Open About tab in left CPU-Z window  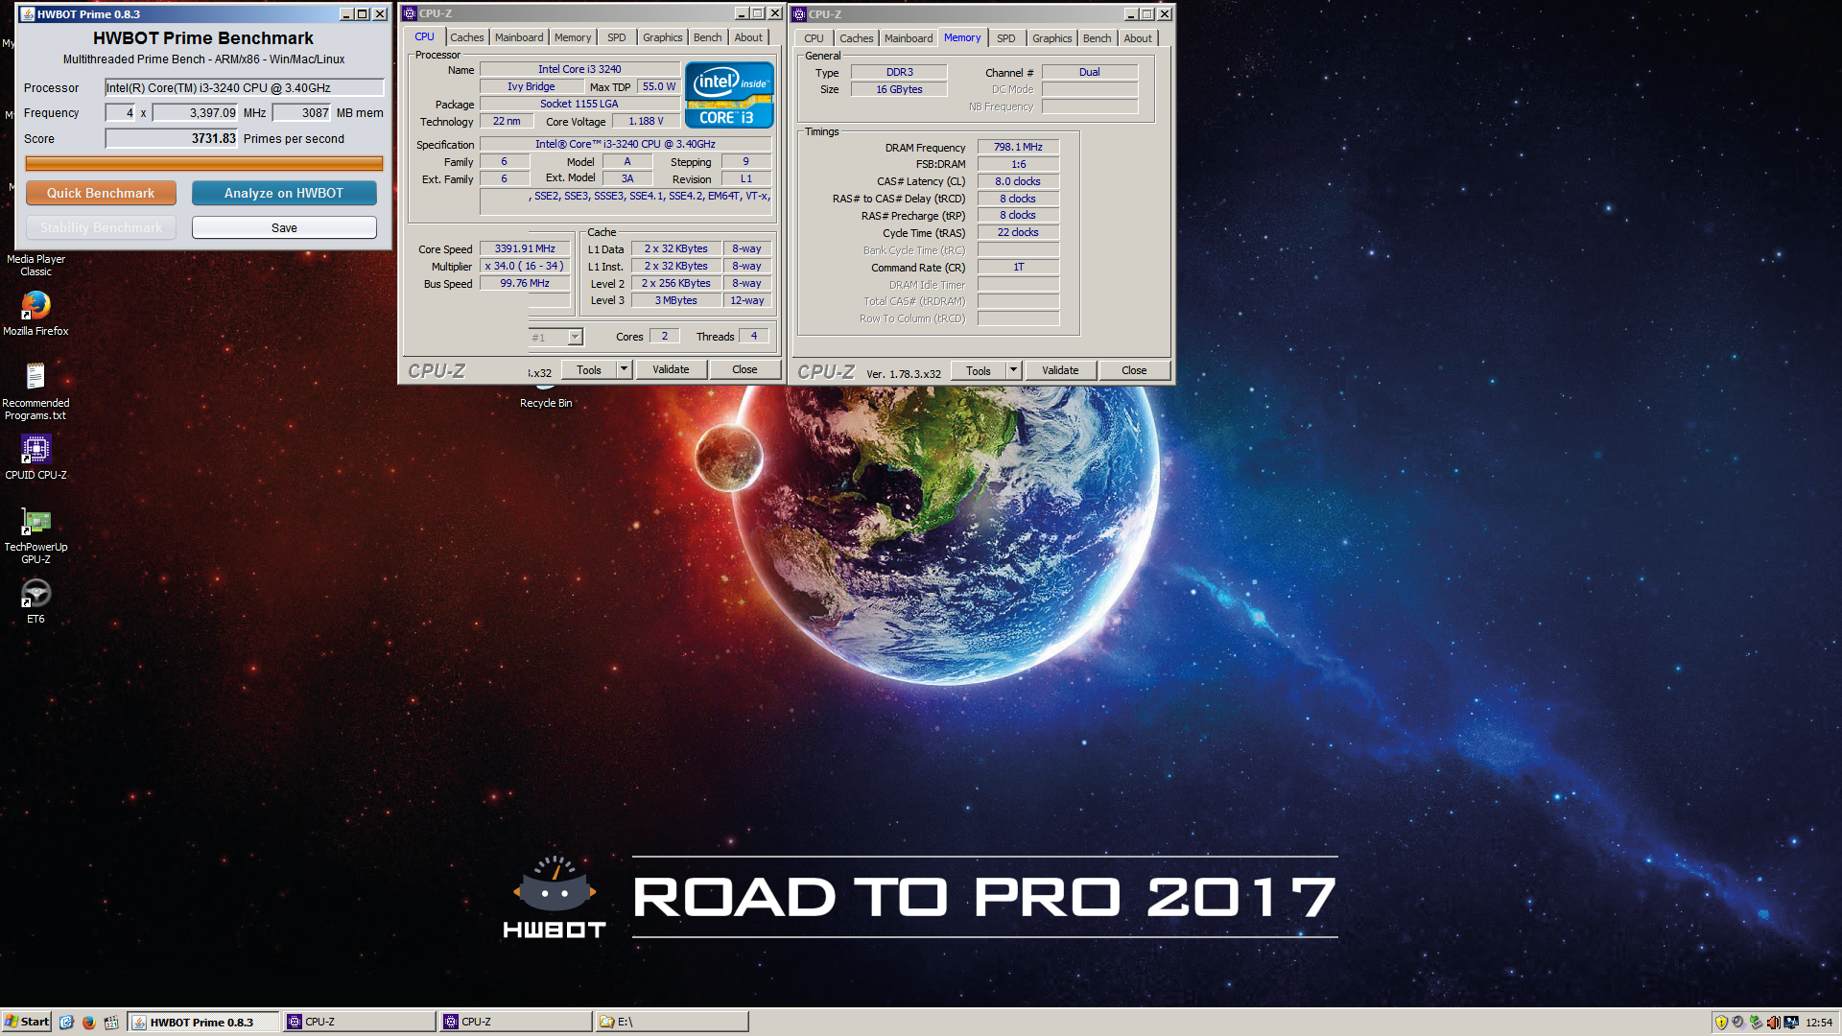pos(748,37)
